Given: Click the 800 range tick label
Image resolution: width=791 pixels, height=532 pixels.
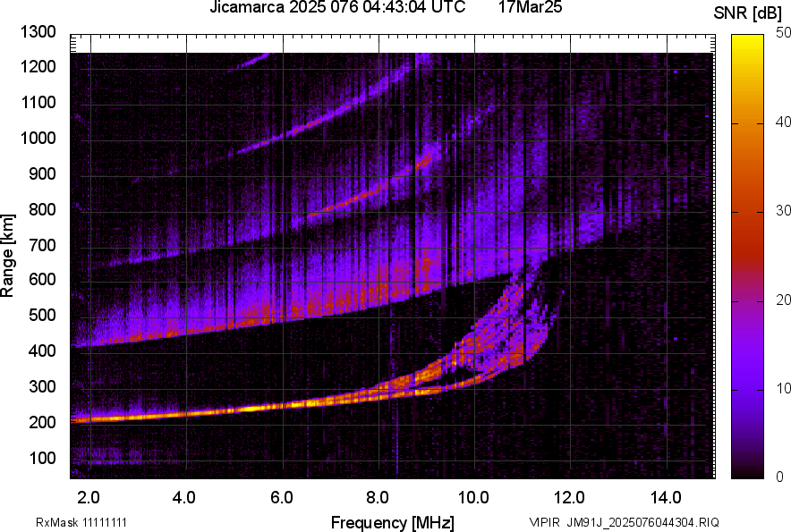Looking at the screenshot, I should (x=42, y=209).
